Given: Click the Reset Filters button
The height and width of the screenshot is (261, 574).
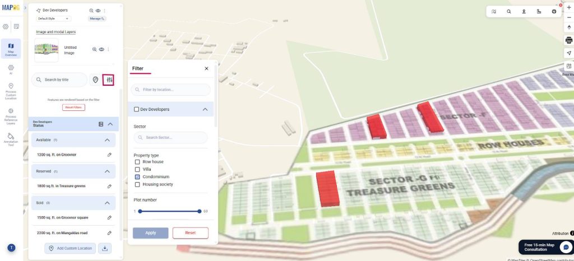Looking at the screenshot, I should click(x=73, y=108).
